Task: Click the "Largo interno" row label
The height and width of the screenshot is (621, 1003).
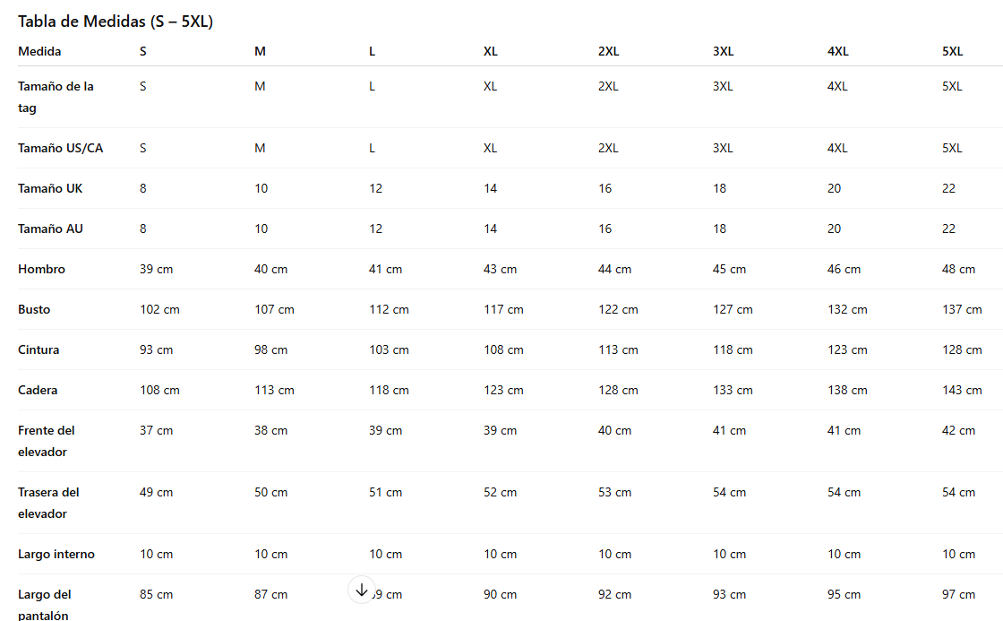Action: point(56,554)
